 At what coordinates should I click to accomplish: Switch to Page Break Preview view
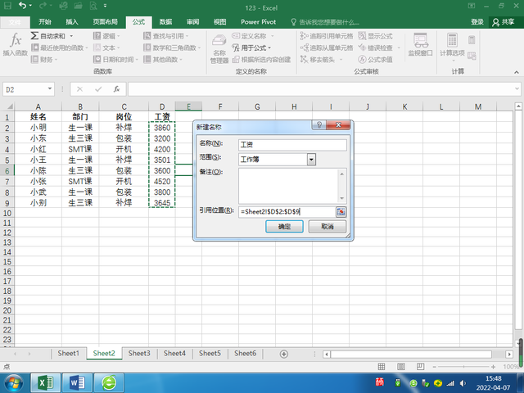(420, 367)
